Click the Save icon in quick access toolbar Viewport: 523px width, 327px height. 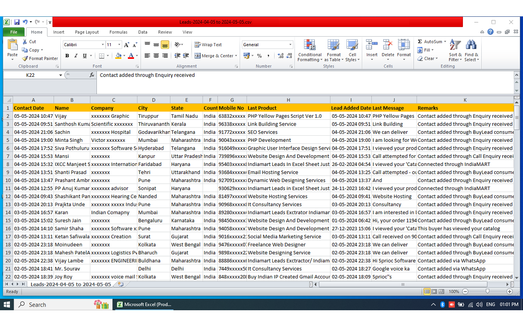(x=17, y=22)
